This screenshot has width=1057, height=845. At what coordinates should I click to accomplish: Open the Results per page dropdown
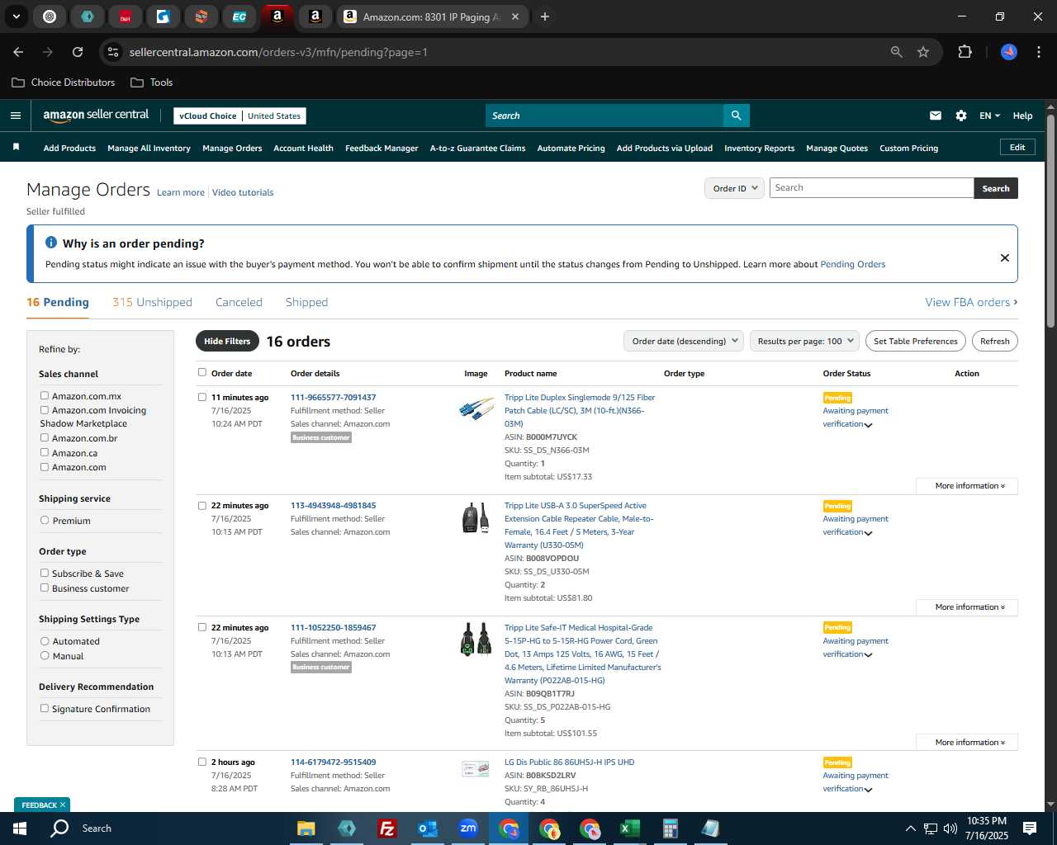click(805, 341)
